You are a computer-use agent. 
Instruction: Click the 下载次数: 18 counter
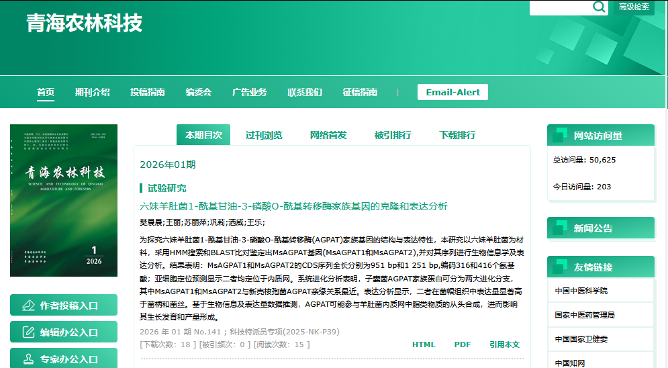(168, 344)
